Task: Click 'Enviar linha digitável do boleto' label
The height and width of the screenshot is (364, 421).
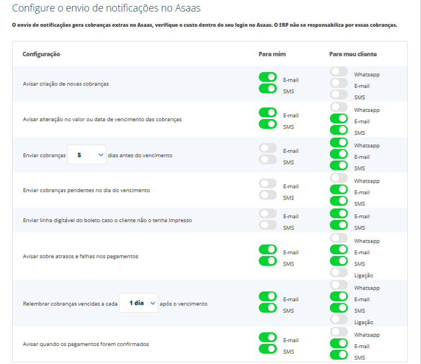Action: [107, 220]
